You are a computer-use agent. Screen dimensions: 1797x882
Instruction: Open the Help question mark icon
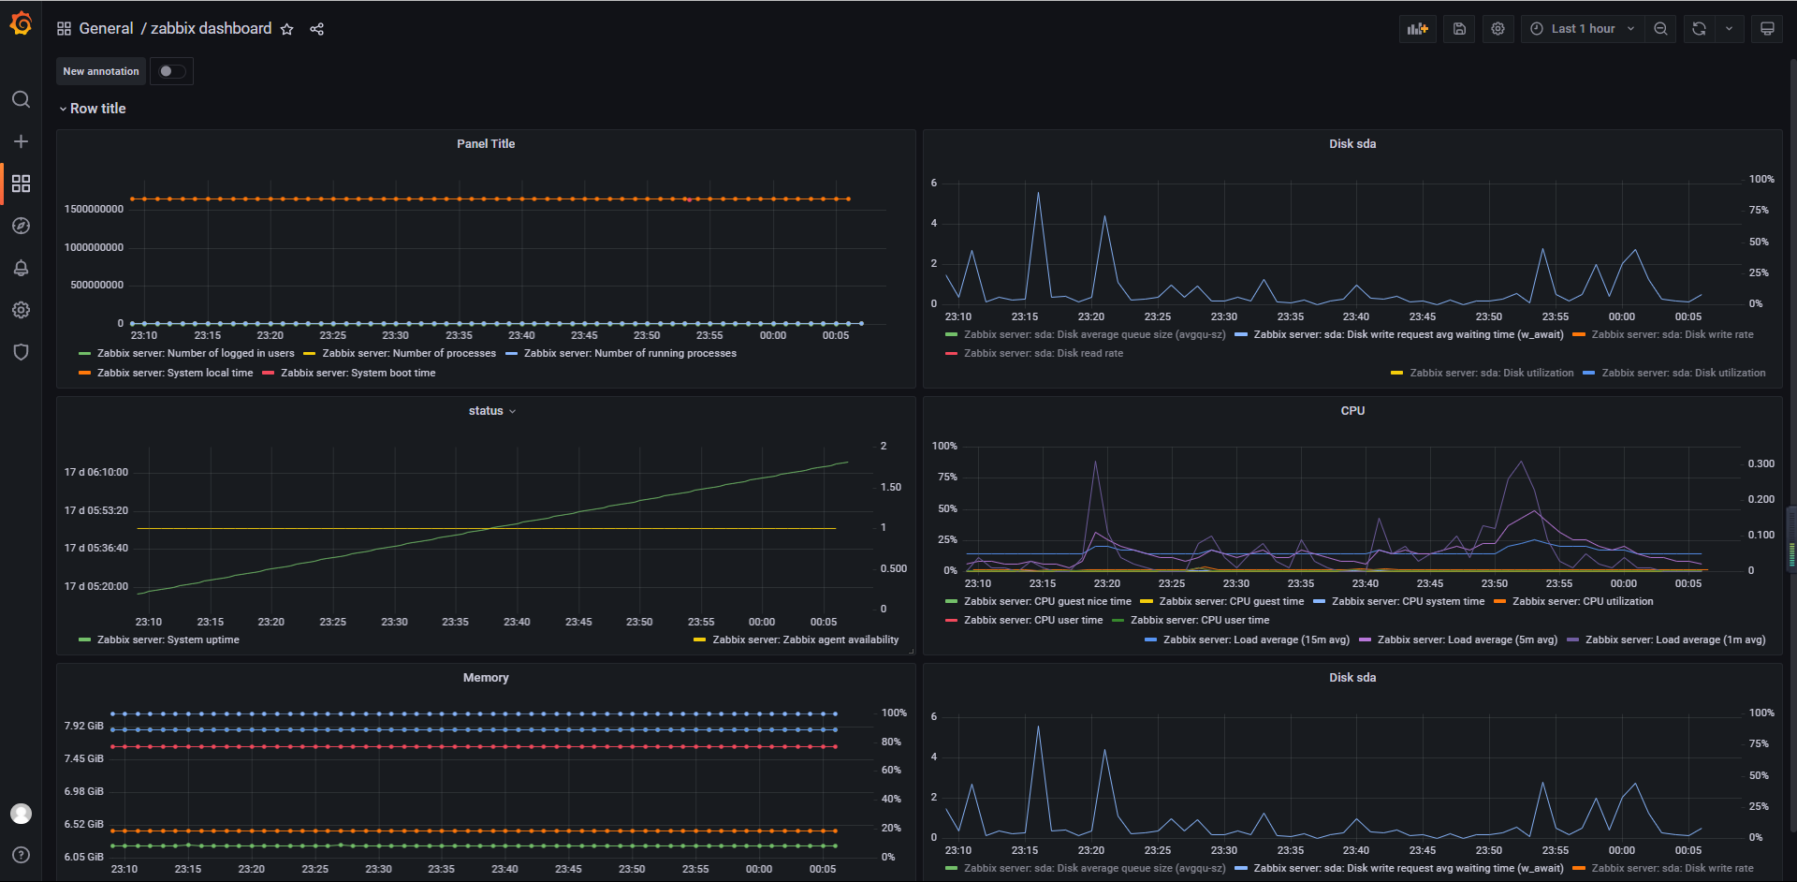tap(21, 855)
